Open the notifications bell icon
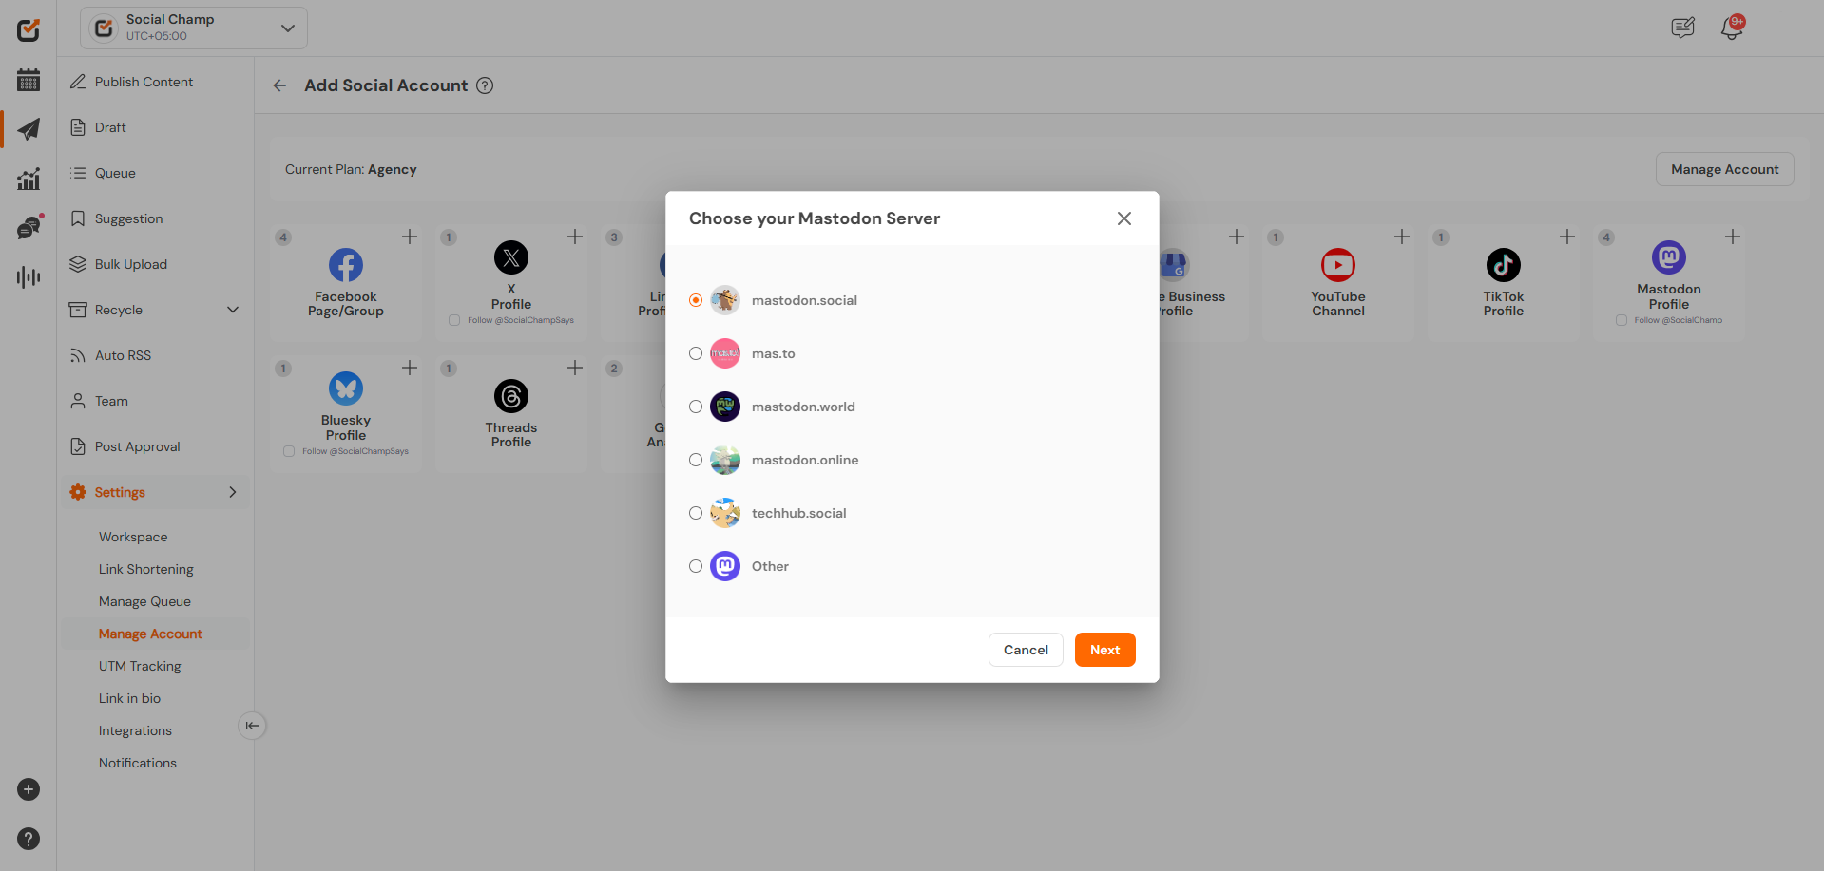The height and width of the screenshot is (871, 1824). point(1732,28)
